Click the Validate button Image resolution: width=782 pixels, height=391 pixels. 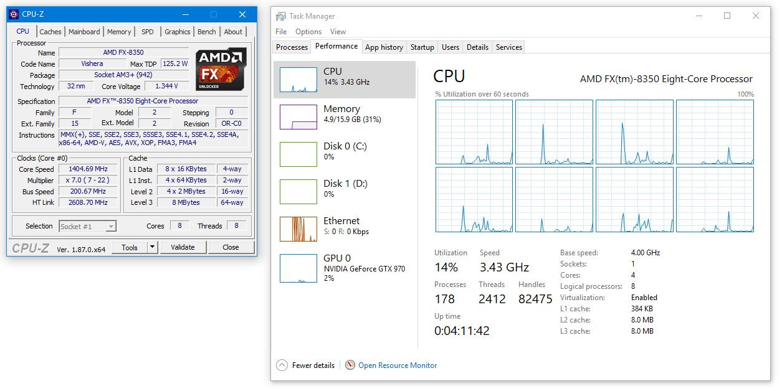pyautogui.click(x=183, y=247)
